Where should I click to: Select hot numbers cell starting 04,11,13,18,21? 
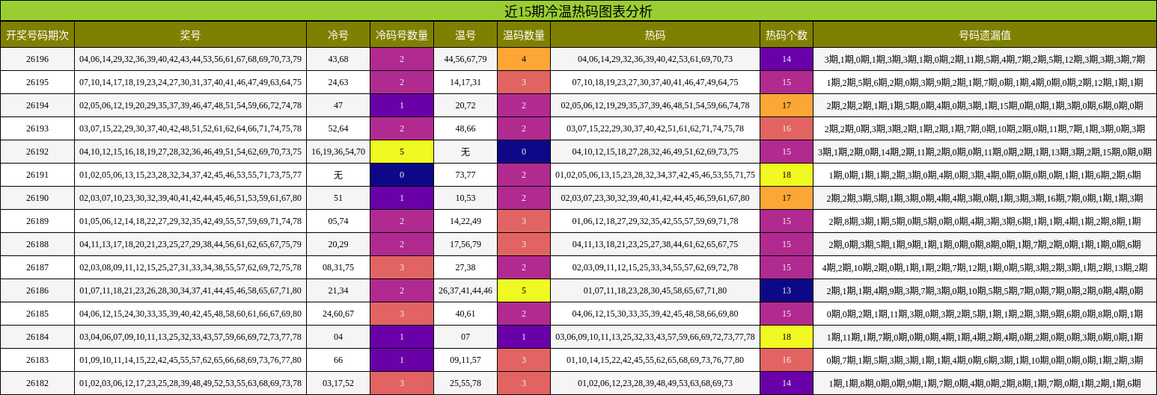click(655, 244)
